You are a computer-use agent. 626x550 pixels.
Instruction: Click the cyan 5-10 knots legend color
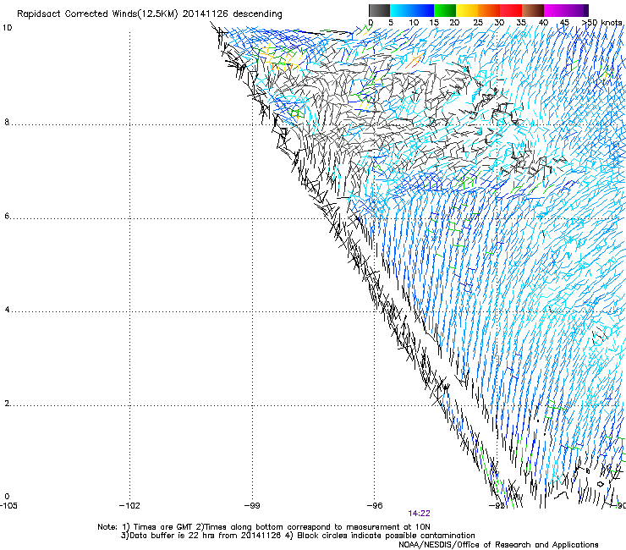click(401, 10)
